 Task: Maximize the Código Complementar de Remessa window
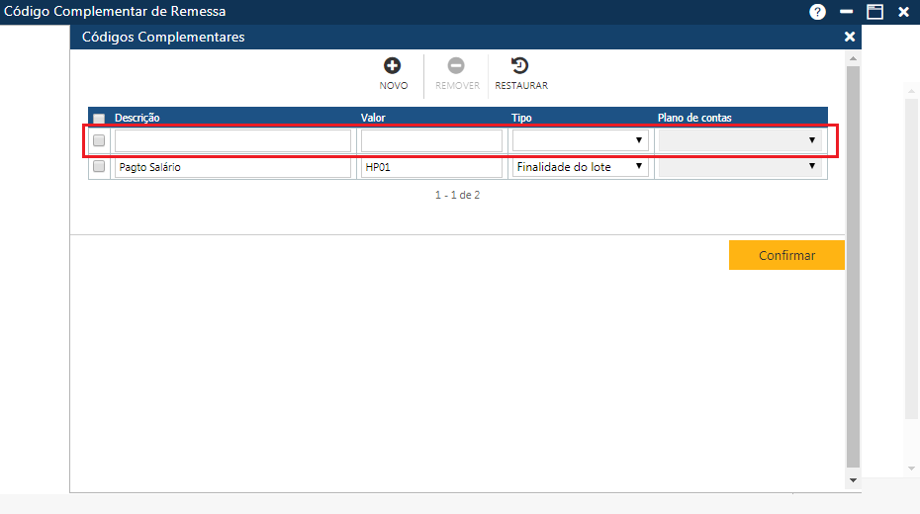click(874, 12)
